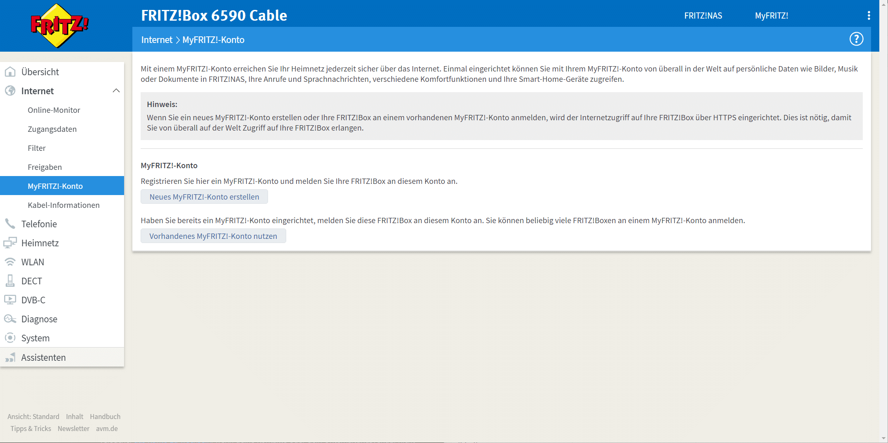
Task: Click the DVB-C television icon
Action: (10, 300)
